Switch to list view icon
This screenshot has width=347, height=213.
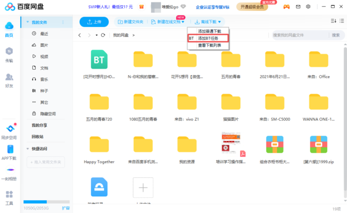point(342,21)
